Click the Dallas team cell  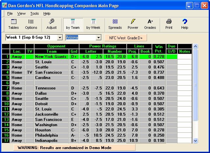click(x=52, y=93)
